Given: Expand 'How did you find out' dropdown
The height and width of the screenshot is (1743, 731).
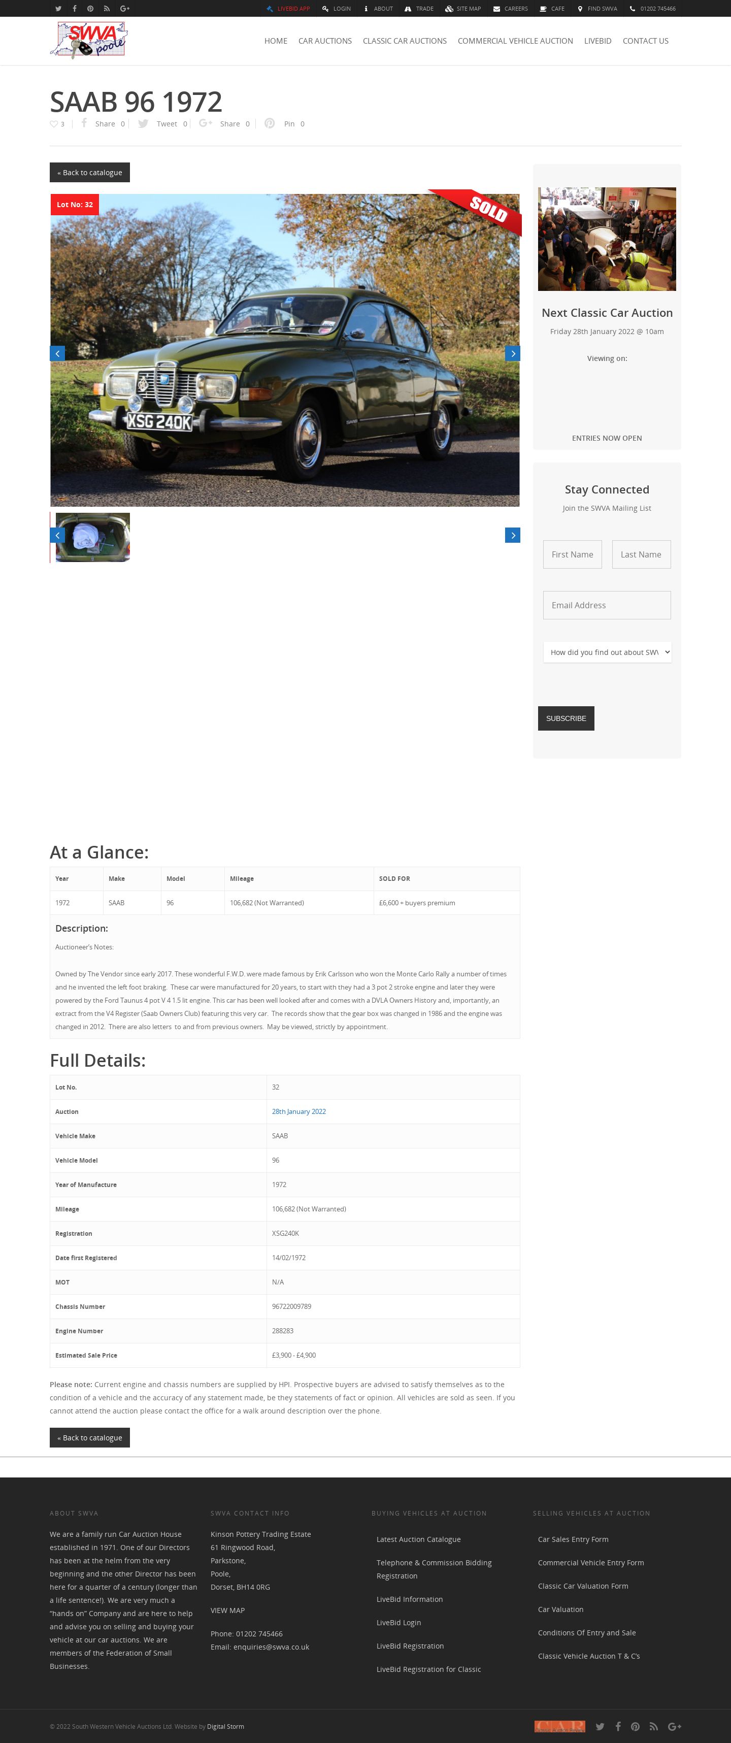Looking at the screenshot, I should coord(607,652).
